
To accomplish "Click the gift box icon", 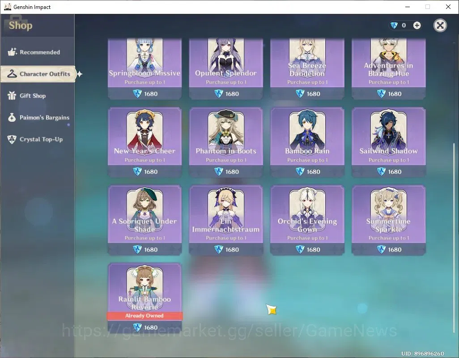I will [12, 95].
